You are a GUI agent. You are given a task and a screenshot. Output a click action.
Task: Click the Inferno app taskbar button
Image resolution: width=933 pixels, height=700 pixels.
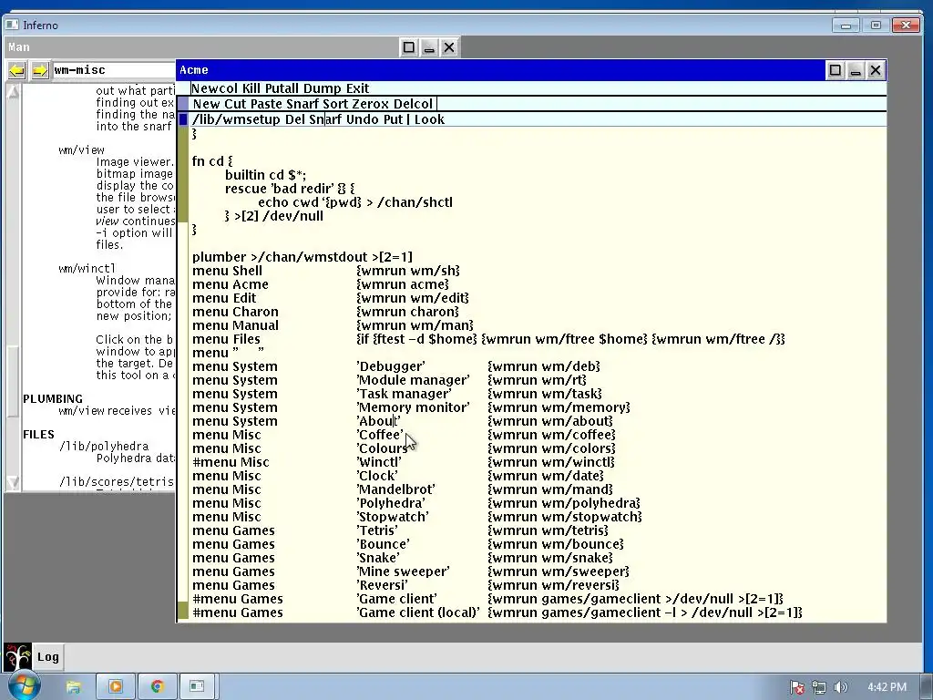tap(197, 687)
